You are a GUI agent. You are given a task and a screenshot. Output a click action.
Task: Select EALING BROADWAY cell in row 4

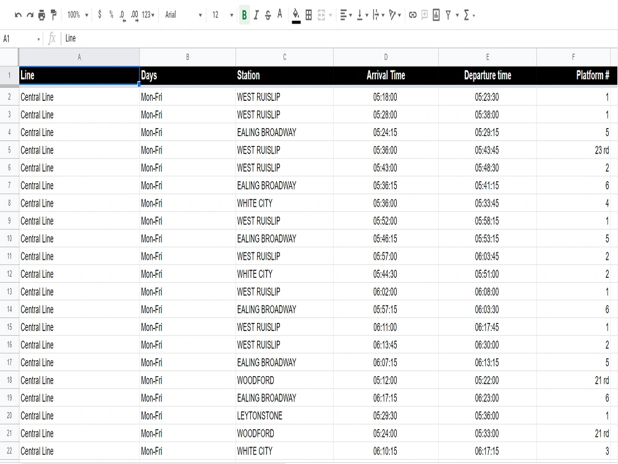click(x=284, y=132)
